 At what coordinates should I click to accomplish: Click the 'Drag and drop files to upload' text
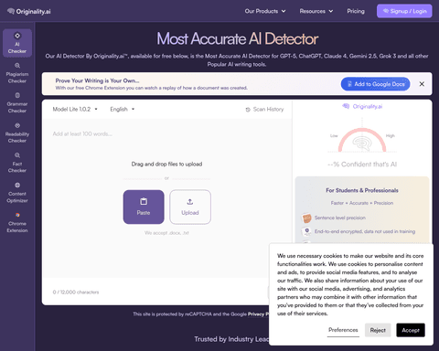(166, 165)
